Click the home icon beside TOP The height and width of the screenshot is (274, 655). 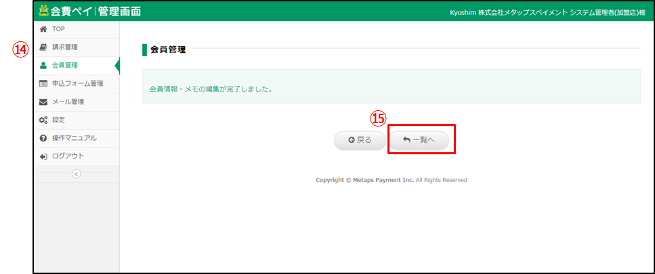[44, 30]
